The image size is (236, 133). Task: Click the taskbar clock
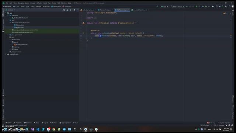pyautogui.click(x=226, y=129)
